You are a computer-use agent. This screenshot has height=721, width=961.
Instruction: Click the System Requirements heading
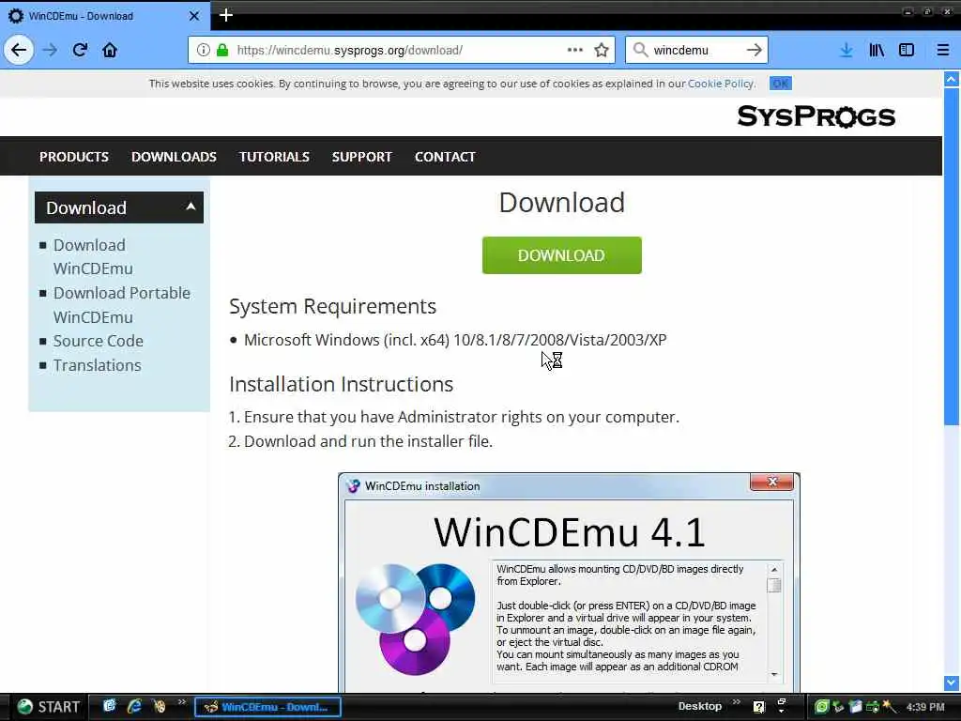332,306
